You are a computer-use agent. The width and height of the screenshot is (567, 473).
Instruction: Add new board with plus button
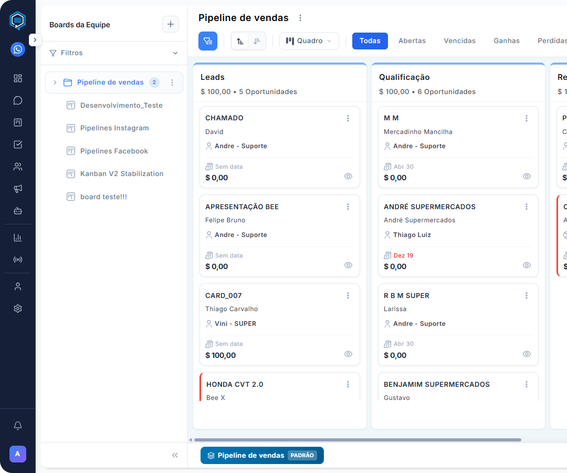170,25
